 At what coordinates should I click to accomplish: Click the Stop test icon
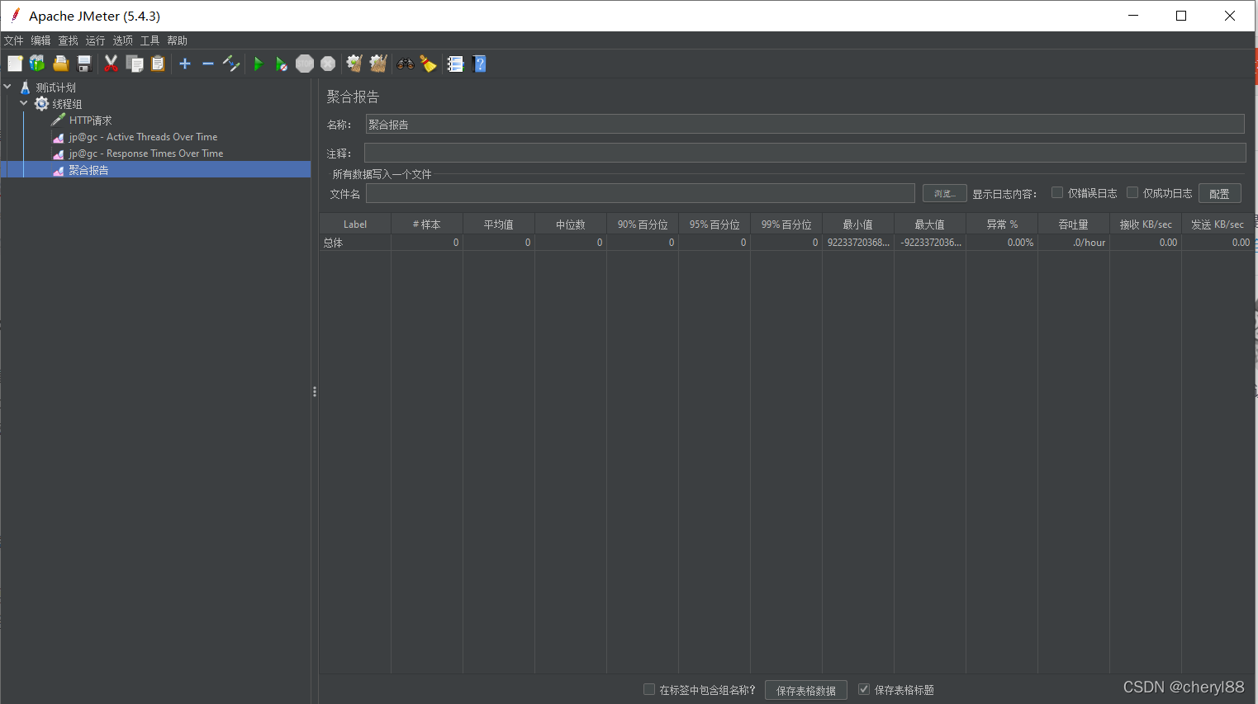pyautogui.click(x=305, y=64)
